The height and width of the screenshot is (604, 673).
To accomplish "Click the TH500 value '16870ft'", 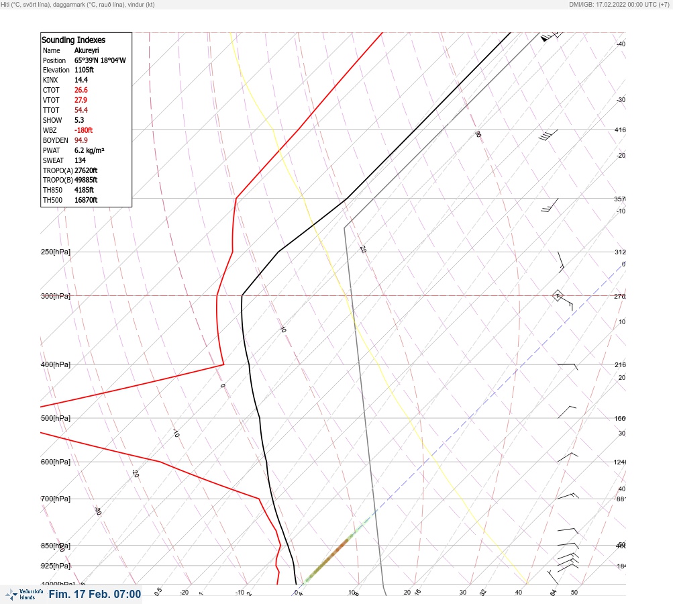I will click(x=86, y=200).
